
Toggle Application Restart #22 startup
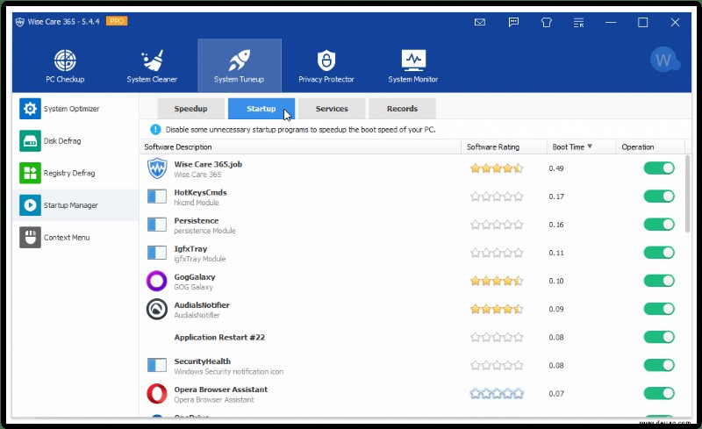click(659, 337)
